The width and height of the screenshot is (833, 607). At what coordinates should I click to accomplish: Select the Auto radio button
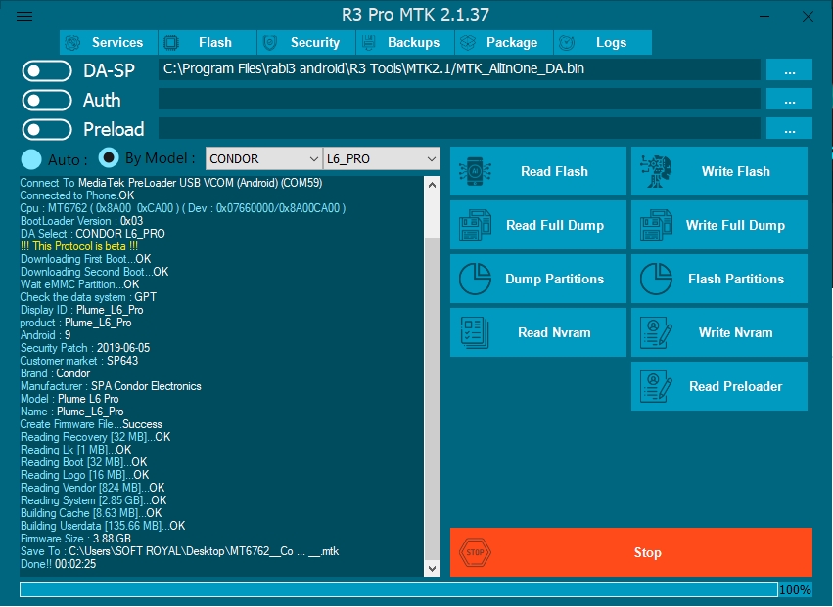coord(31,159)
